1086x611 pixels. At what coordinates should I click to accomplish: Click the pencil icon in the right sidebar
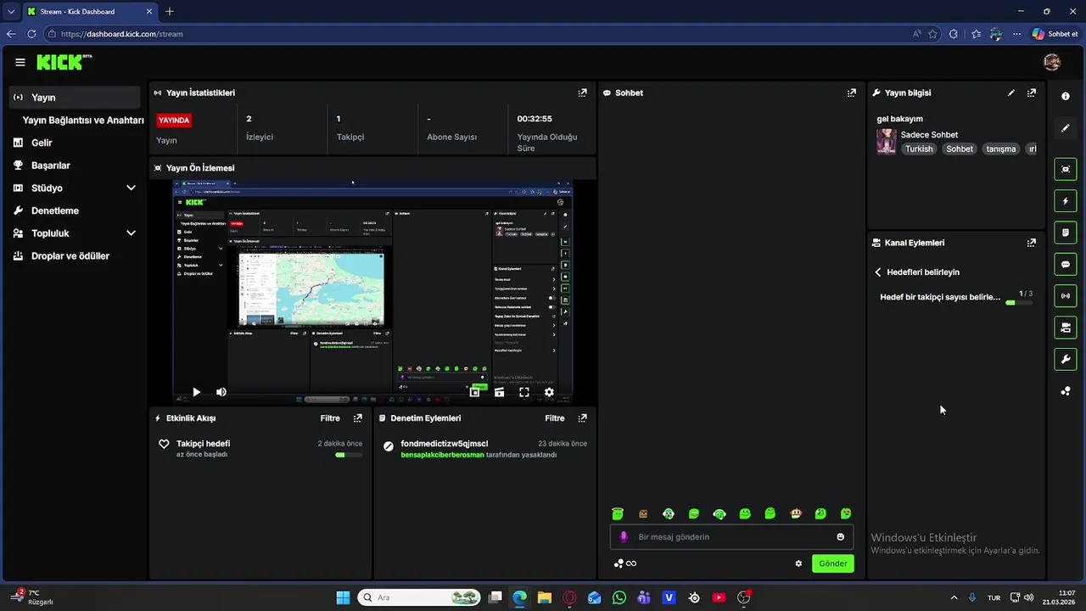[1066, 128]
